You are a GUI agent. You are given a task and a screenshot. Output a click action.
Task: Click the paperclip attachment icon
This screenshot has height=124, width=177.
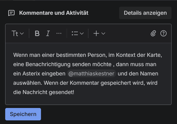(x=153, y=33)
